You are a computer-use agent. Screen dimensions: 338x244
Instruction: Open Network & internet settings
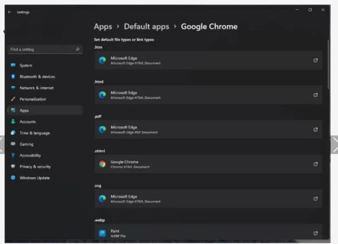pyautogui.click(x=45, y=88)
